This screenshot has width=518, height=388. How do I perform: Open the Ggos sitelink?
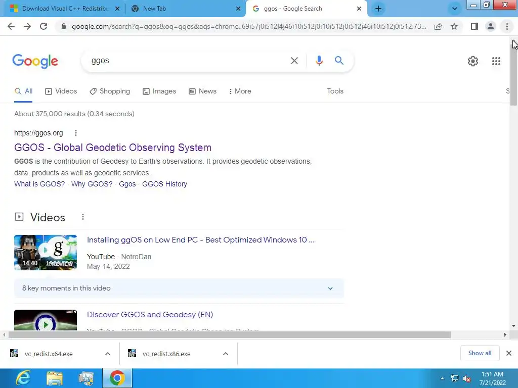click(127, 184)
